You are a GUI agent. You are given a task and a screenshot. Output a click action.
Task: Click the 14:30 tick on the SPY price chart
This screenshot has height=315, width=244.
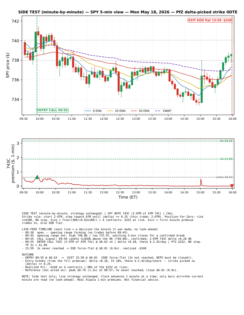[x=184, y=119]
